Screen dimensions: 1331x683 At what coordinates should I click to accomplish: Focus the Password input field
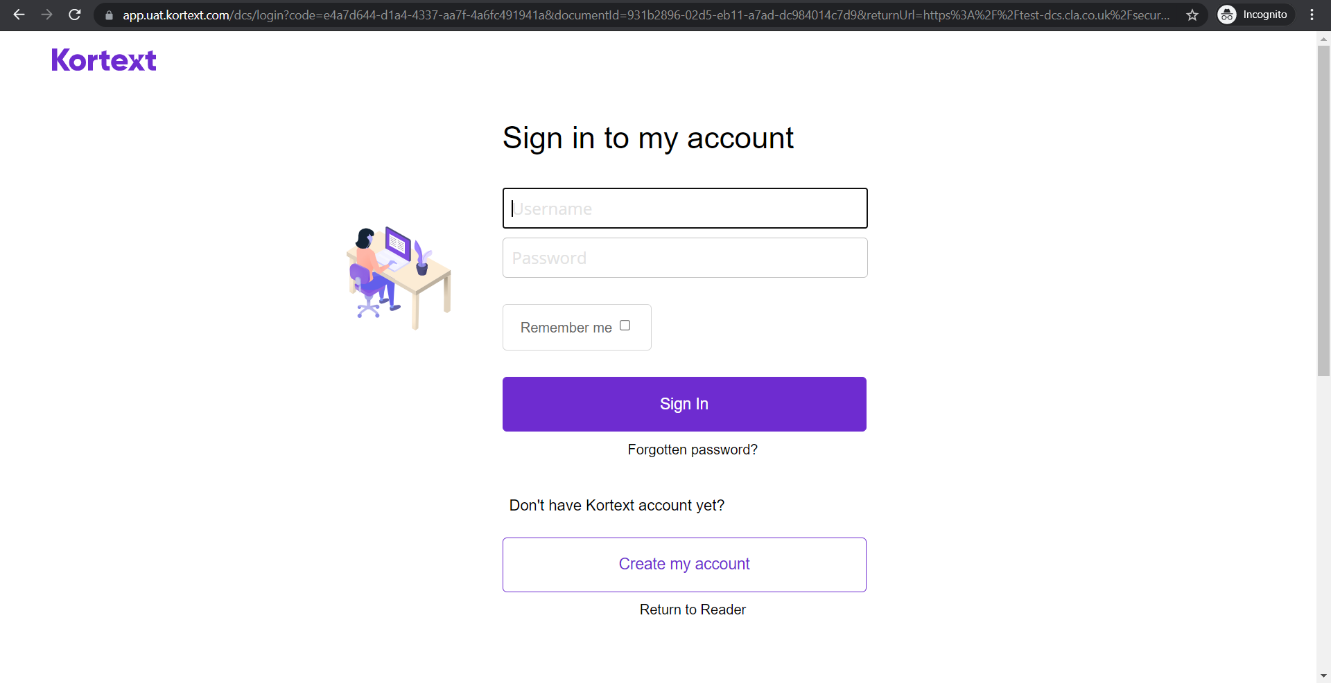(x=685, y=258)
